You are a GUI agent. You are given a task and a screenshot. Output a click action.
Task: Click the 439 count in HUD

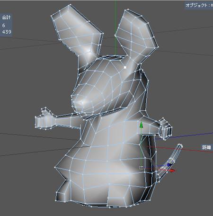coord(7,32)
